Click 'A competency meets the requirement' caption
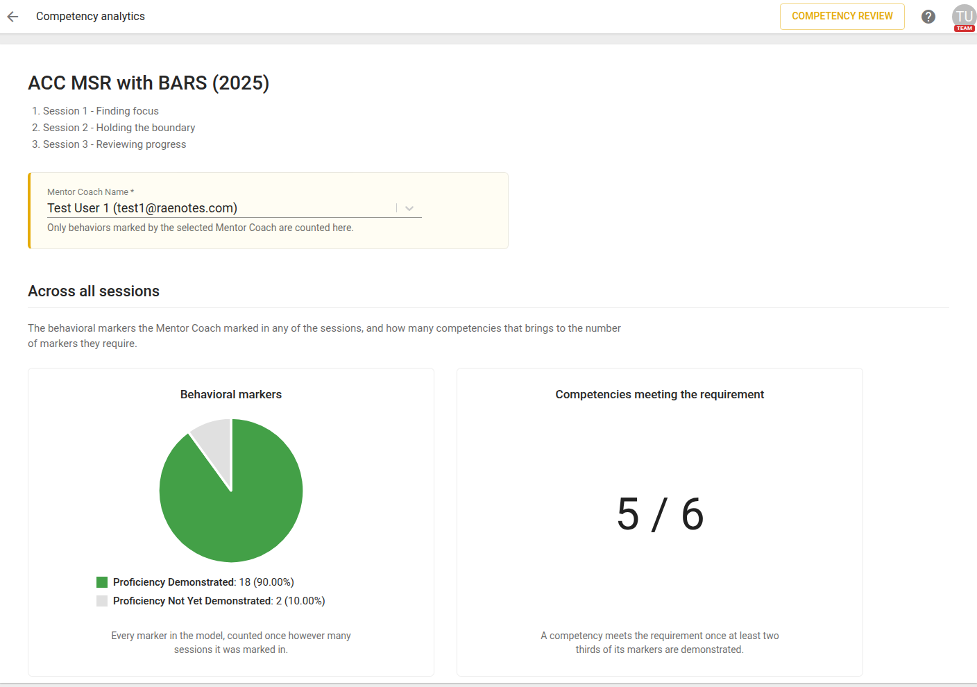 660,643
